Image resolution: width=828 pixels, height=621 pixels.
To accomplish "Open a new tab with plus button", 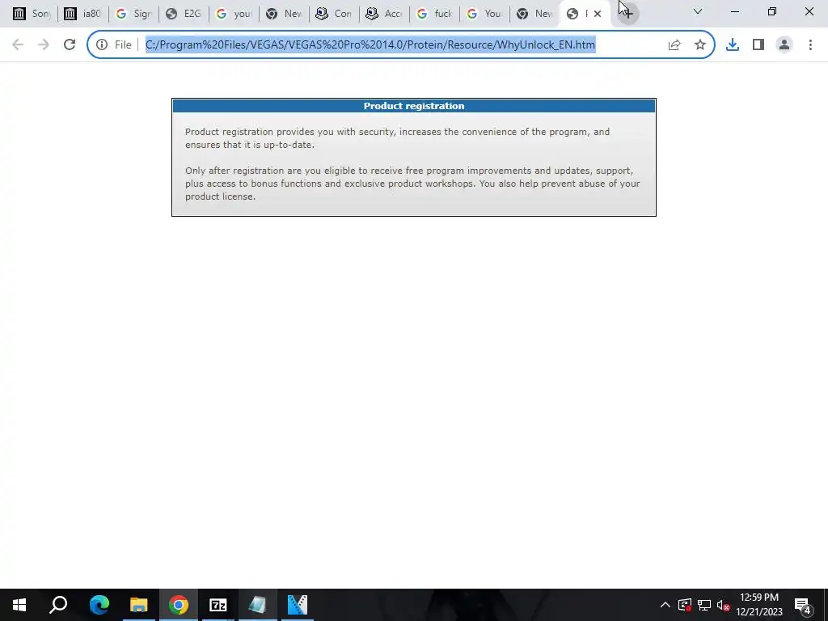I will click(627, 14).
